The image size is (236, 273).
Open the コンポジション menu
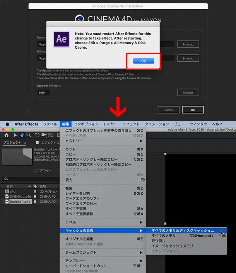[86, 124]
